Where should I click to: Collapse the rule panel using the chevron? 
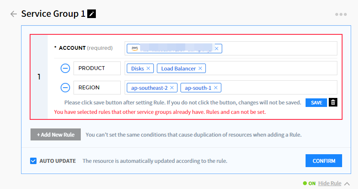[x=347, y=183]
